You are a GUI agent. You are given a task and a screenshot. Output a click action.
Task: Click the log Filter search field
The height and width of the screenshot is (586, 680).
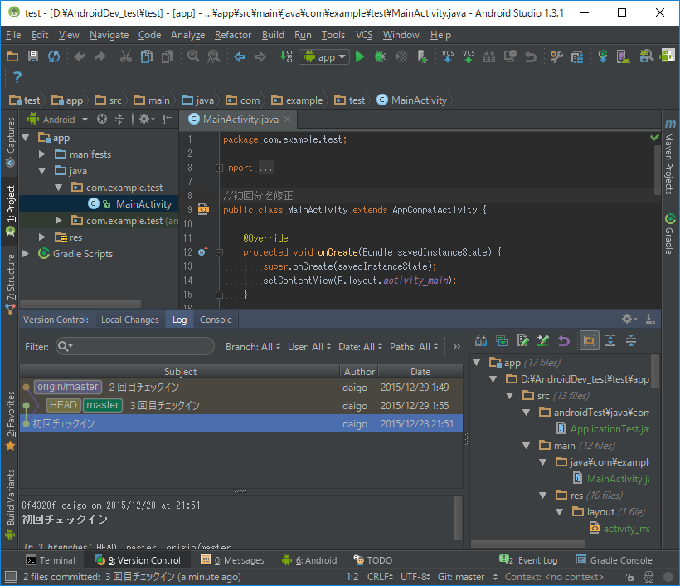[135, 346]
